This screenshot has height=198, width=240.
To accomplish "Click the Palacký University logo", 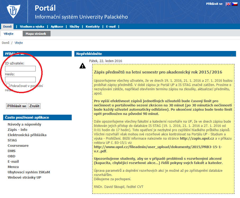I will point(13,12).
